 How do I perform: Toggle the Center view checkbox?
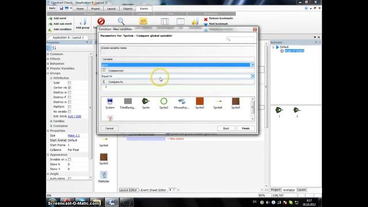click(70, 87)
